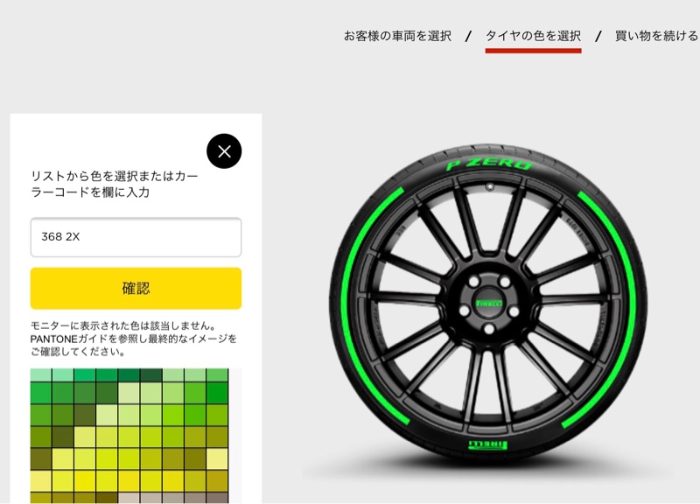Pick the pale lime swatch in second row
Image resolution: width=700 pixels, height=504 pixels.
[129, 393]
